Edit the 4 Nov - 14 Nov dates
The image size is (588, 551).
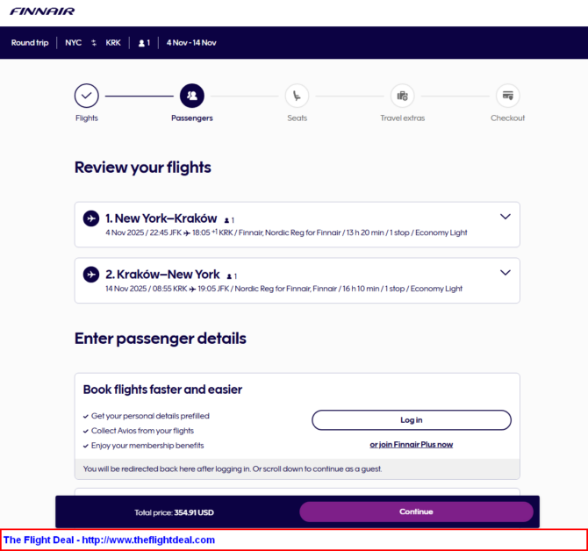click(191, 43)
